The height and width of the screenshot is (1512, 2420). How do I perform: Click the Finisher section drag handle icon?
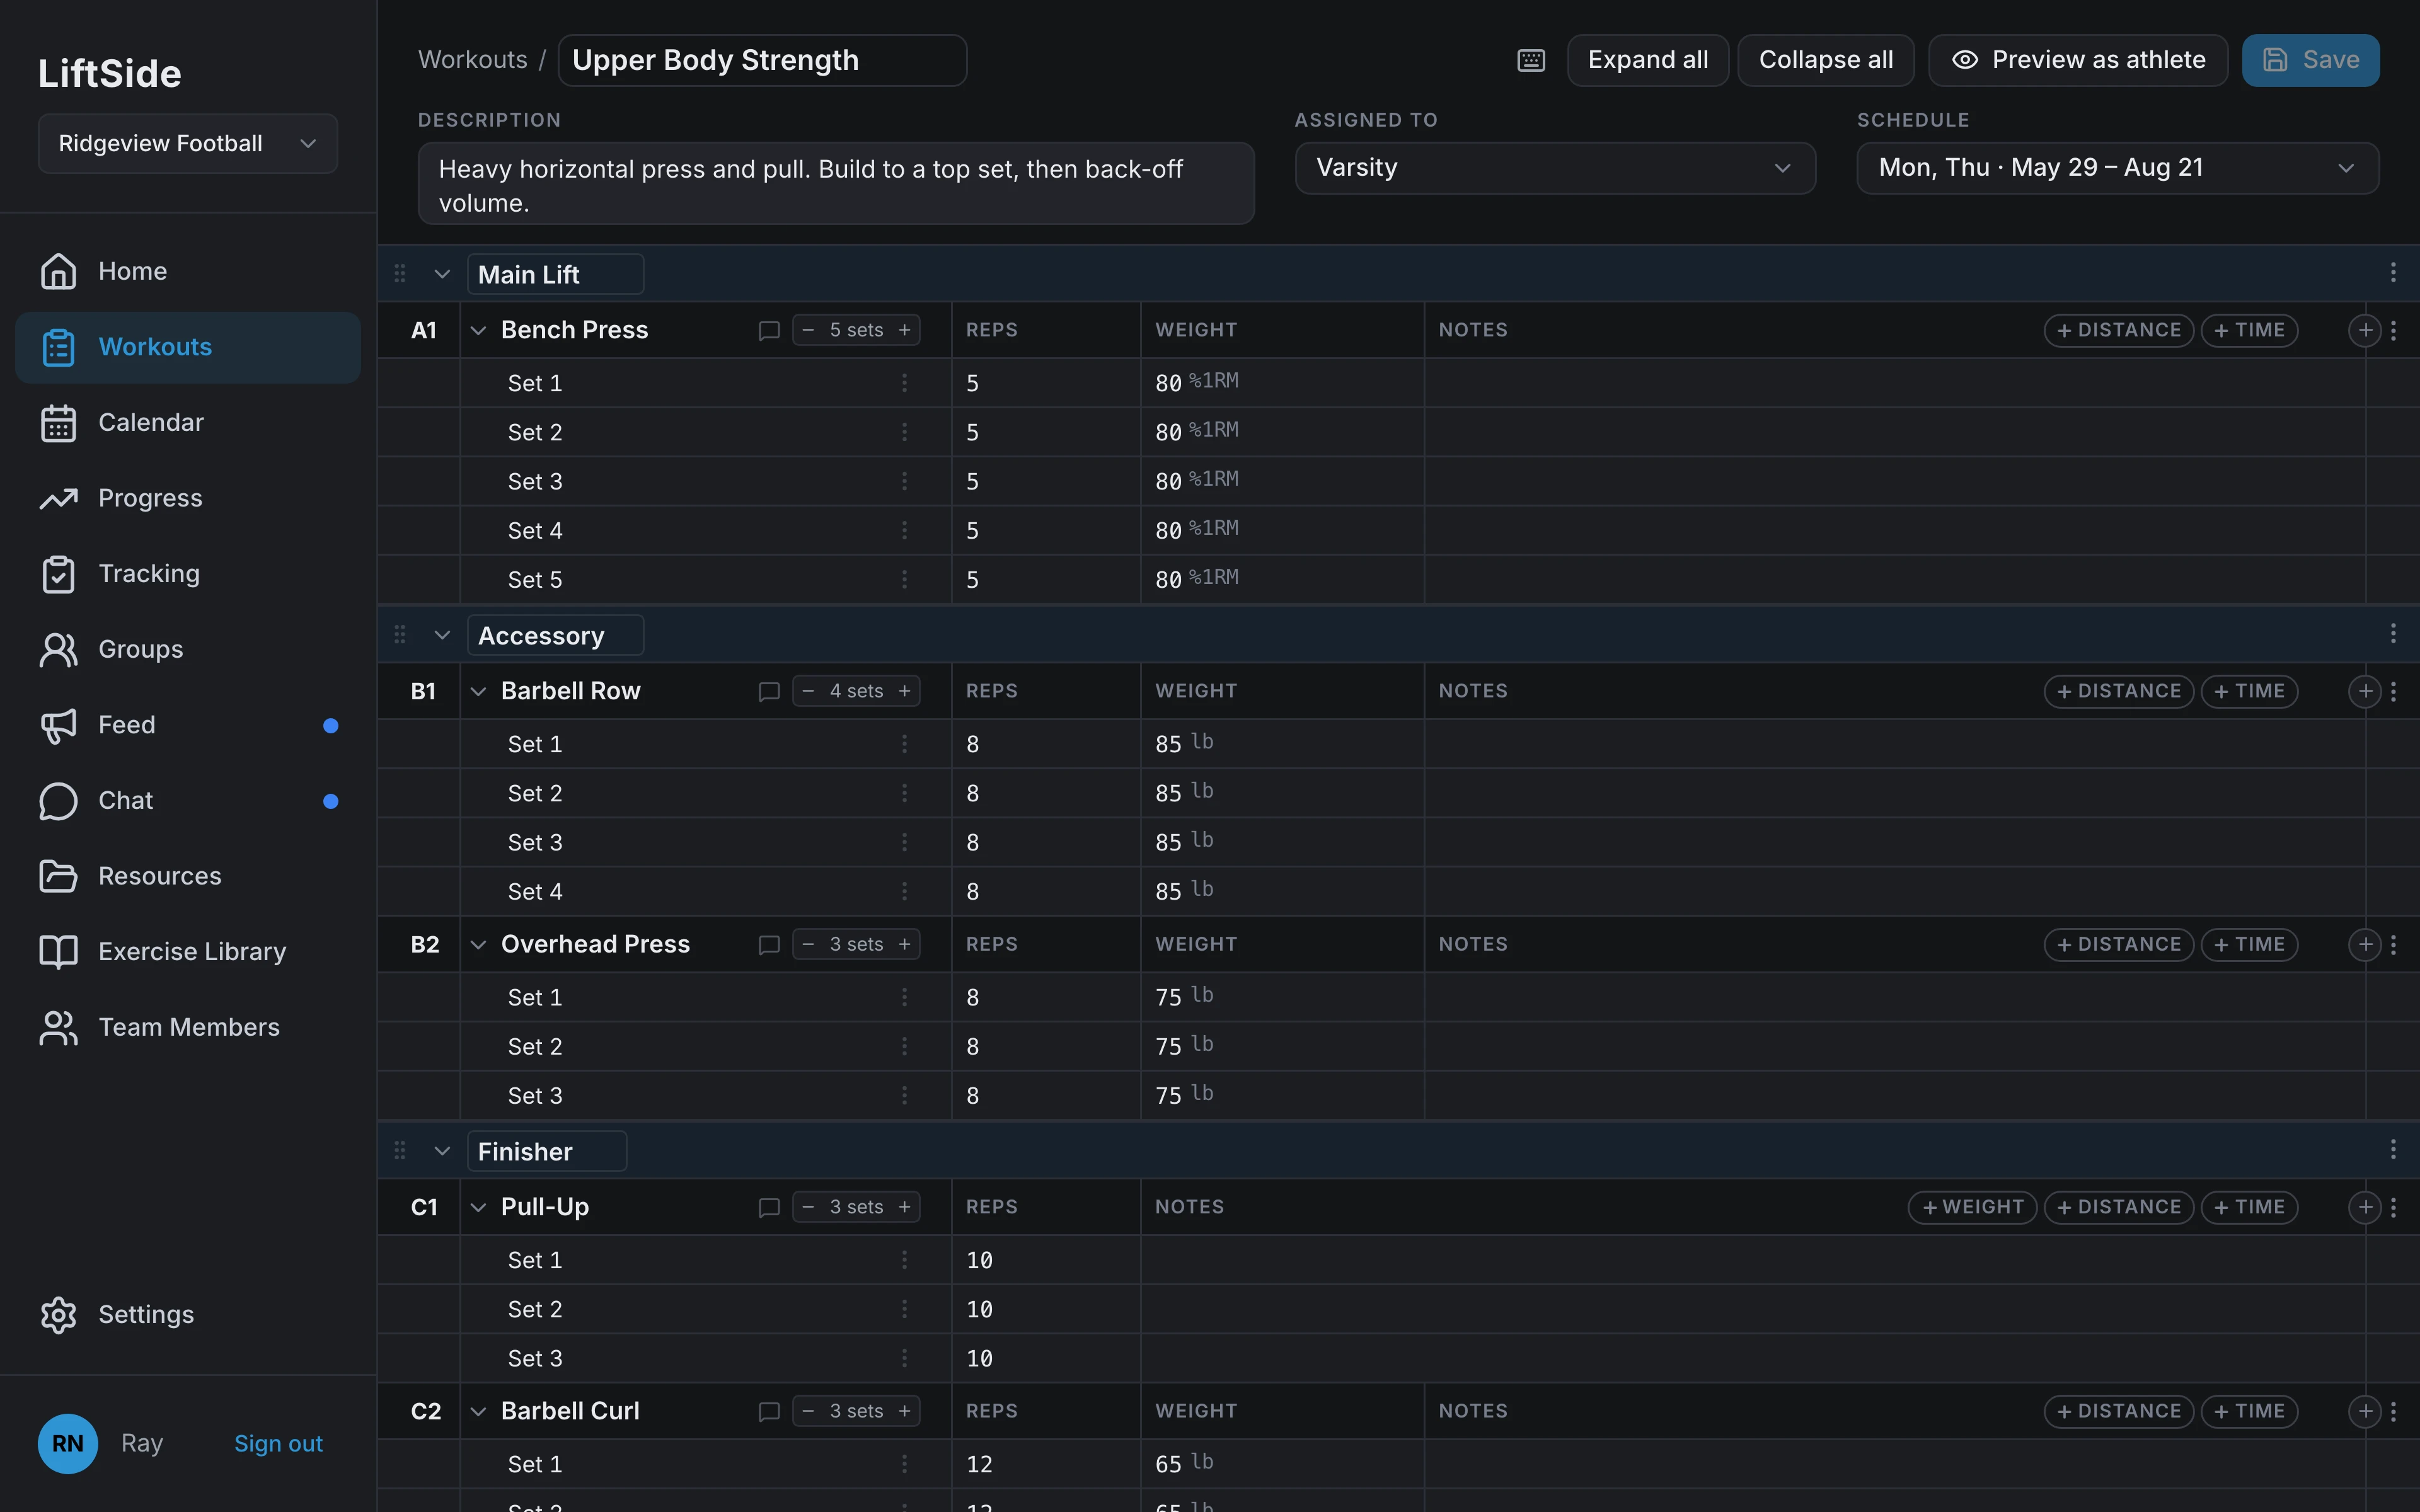coord(400,1150)
